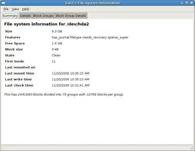Image resolution: width=195 pixels, height=151 pixels.
Task: Click the 'Last check time' label
Action: point(19,85)
